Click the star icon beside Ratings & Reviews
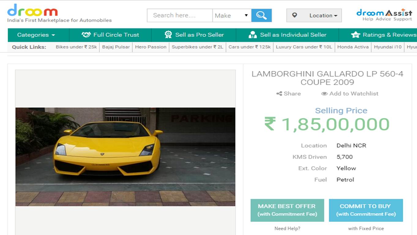Image resolution: width=417 pixels, height=235 pixels. pyautogui.click(x=356, y=35)
